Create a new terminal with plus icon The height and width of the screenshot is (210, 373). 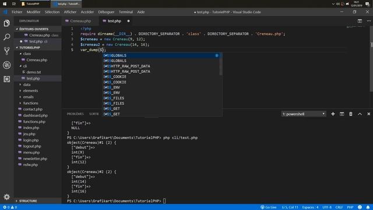coord(333,114)
